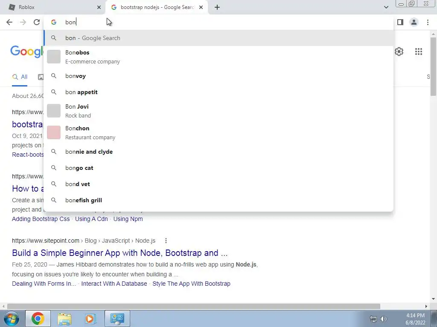Open the tab search chevron
The height and width of the screenshot is (327, 437).
[386, 7]
